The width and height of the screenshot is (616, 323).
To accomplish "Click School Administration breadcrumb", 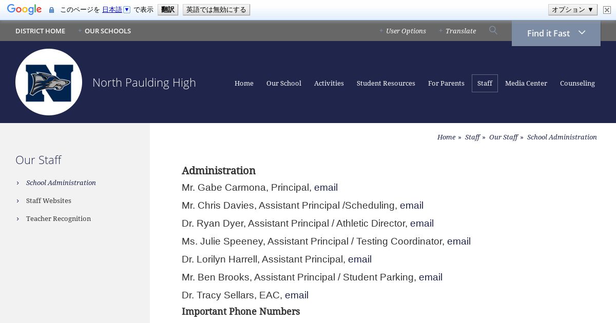I will pos(562,137).
